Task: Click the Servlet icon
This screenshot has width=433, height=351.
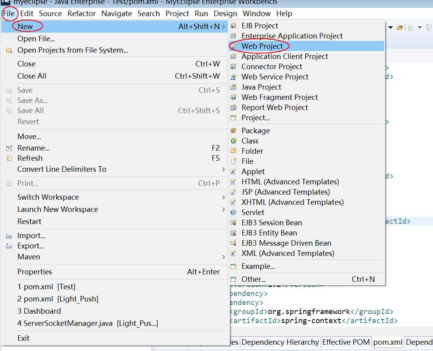Action: [233, 212]
